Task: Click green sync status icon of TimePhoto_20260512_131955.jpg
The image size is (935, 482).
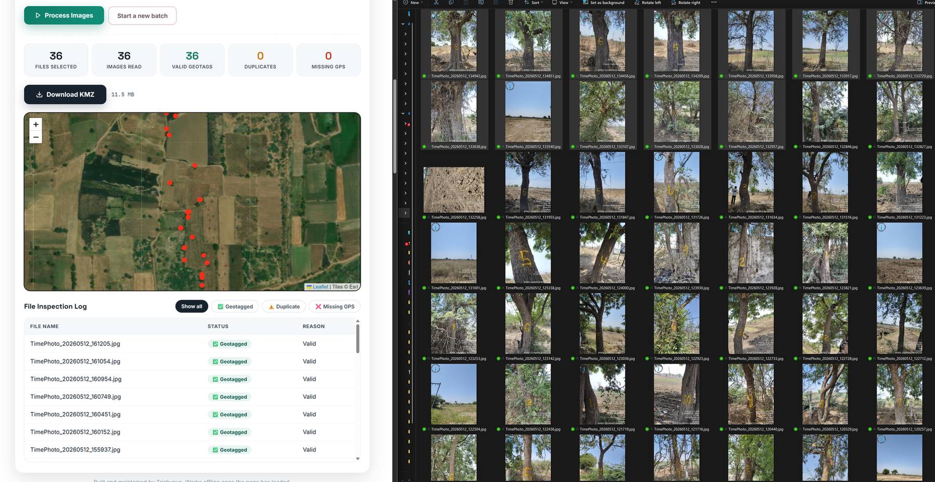Action: 499,217
